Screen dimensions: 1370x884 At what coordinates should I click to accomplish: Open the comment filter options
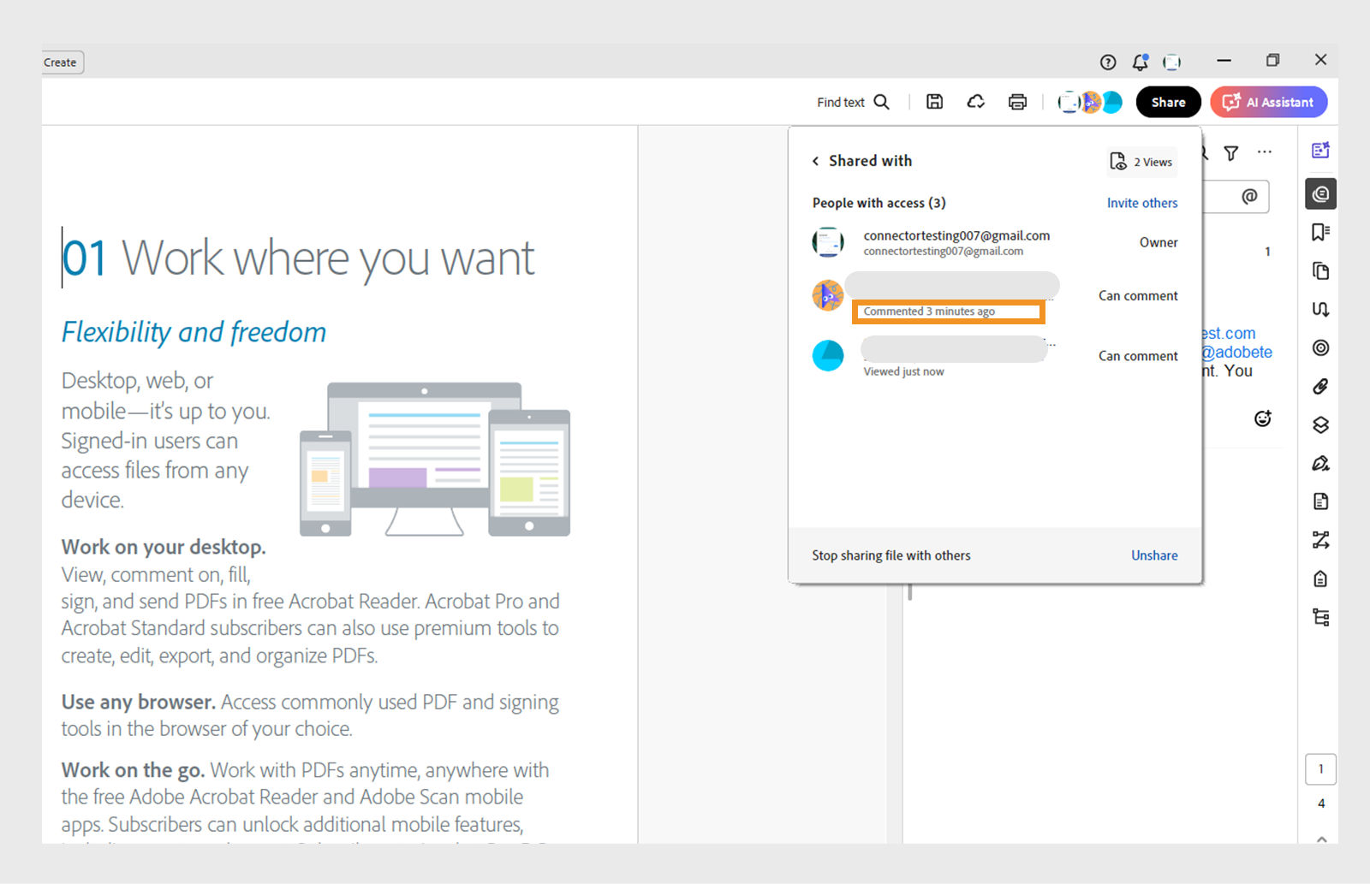(1230, 153)
